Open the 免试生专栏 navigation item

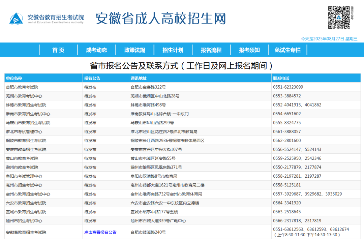point(287,50)
